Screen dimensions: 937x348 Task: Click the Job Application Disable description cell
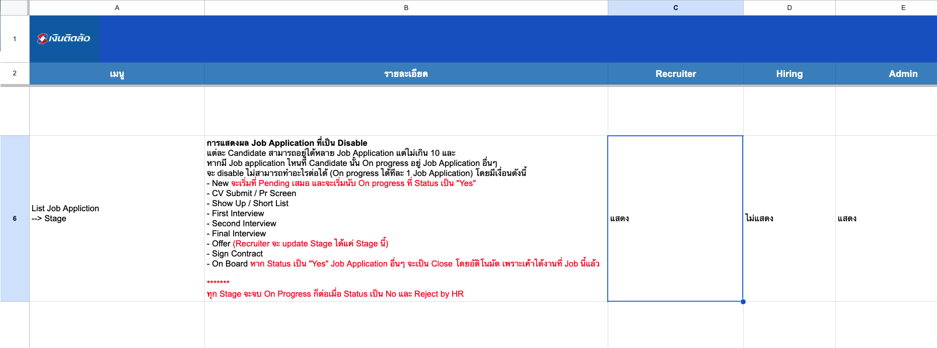coord(406,218)
